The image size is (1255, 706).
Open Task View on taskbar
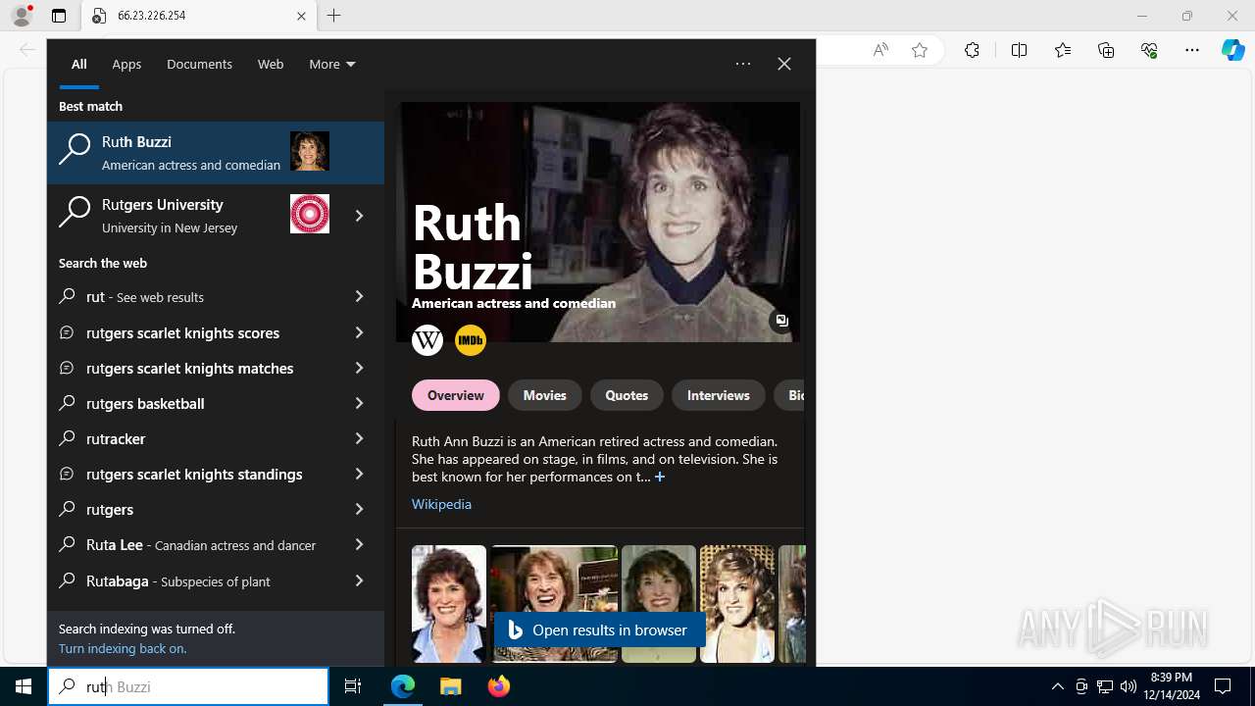click(x=353, y=686)
